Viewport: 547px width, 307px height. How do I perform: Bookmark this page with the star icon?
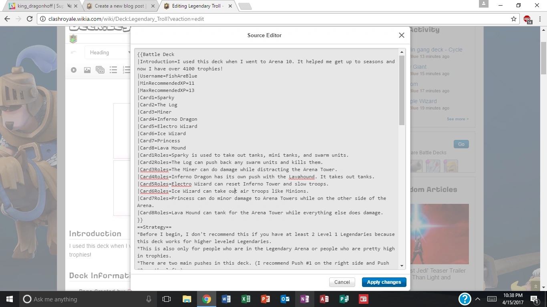click(x=514, y=19)
